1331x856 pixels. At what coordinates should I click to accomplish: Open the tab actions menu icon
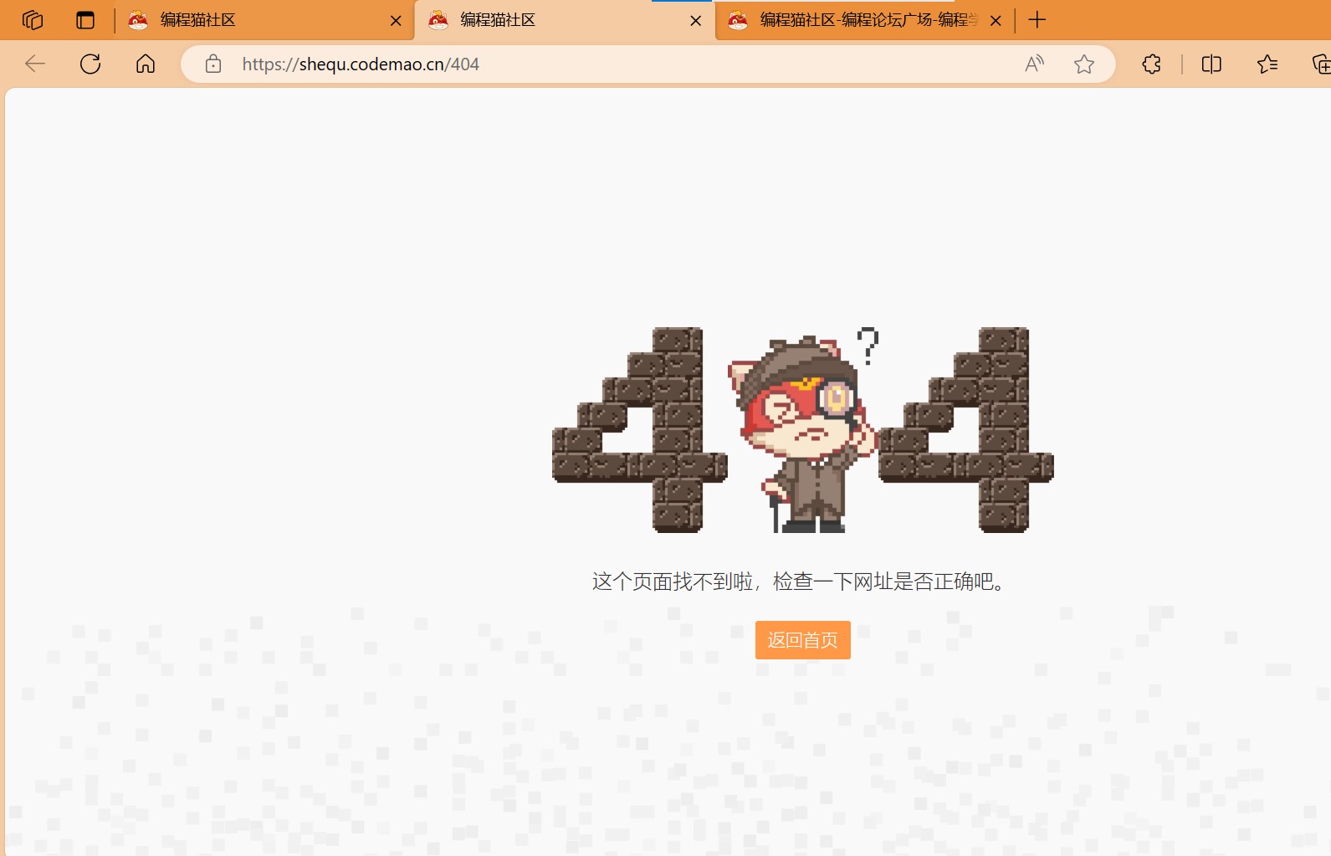(x=85, y=20)
